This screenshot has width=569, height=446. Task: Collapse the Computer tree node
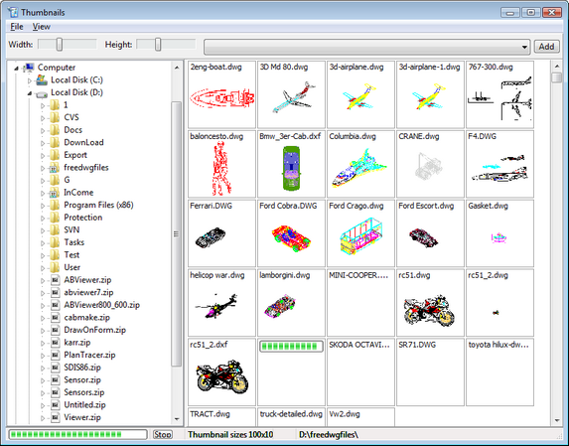click(16, 68)
